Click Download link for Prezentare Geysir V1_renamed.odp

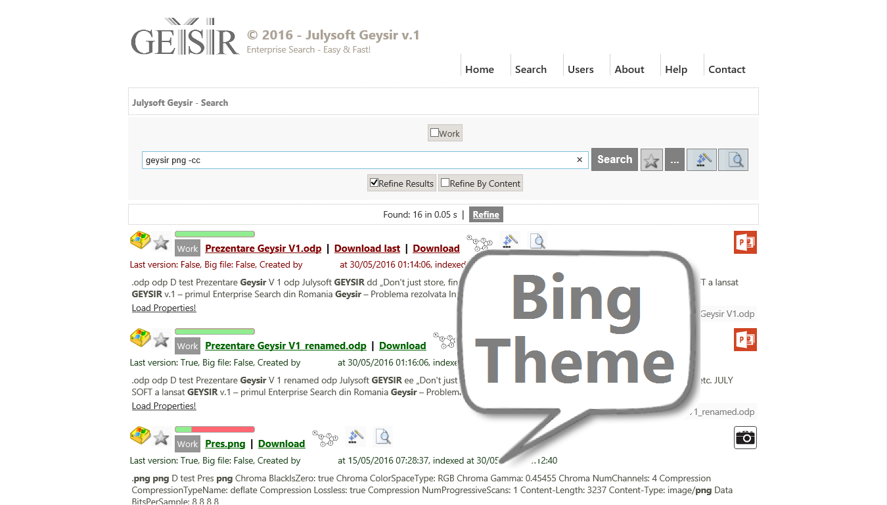pyautogui.click(x=403, y=346)
